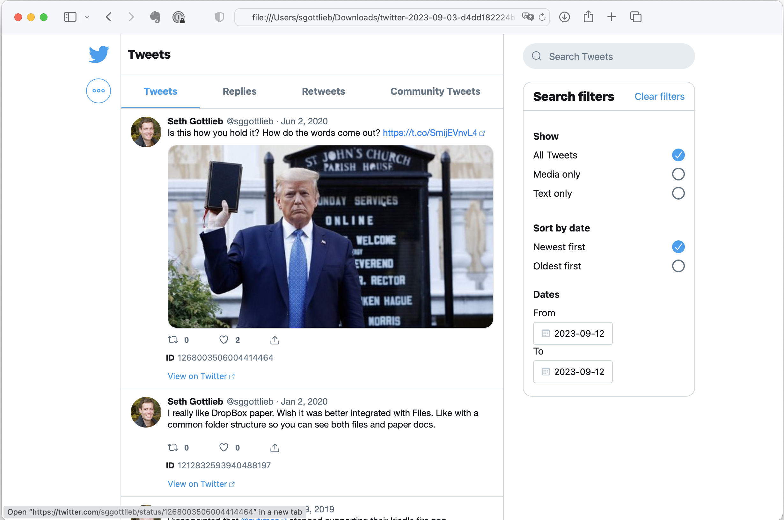Select the All Tweets radio option
Screen dimensions: 784x520
coord(678,155)
